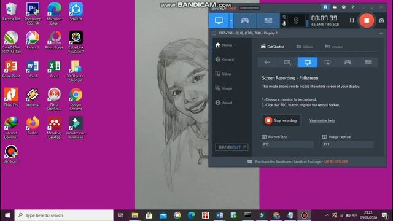
Task: Click the Record/Stop hotkey field showing F12
Action: click(287, 144)
